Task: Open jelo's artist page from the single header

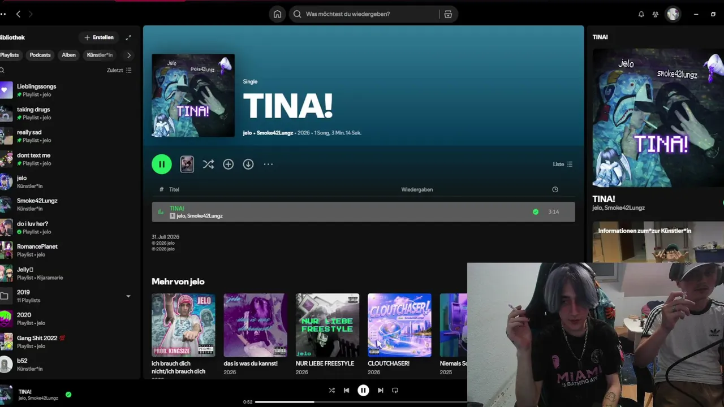Action: 247,133
